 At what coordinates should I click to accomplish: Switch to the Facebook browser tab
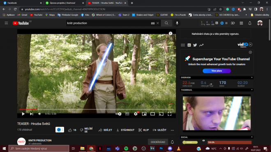coord(22,3)
